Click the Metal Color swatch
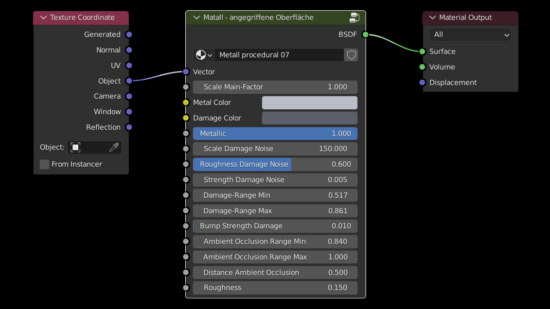This screenshot has height=309, width=550. tap(309, 103)
